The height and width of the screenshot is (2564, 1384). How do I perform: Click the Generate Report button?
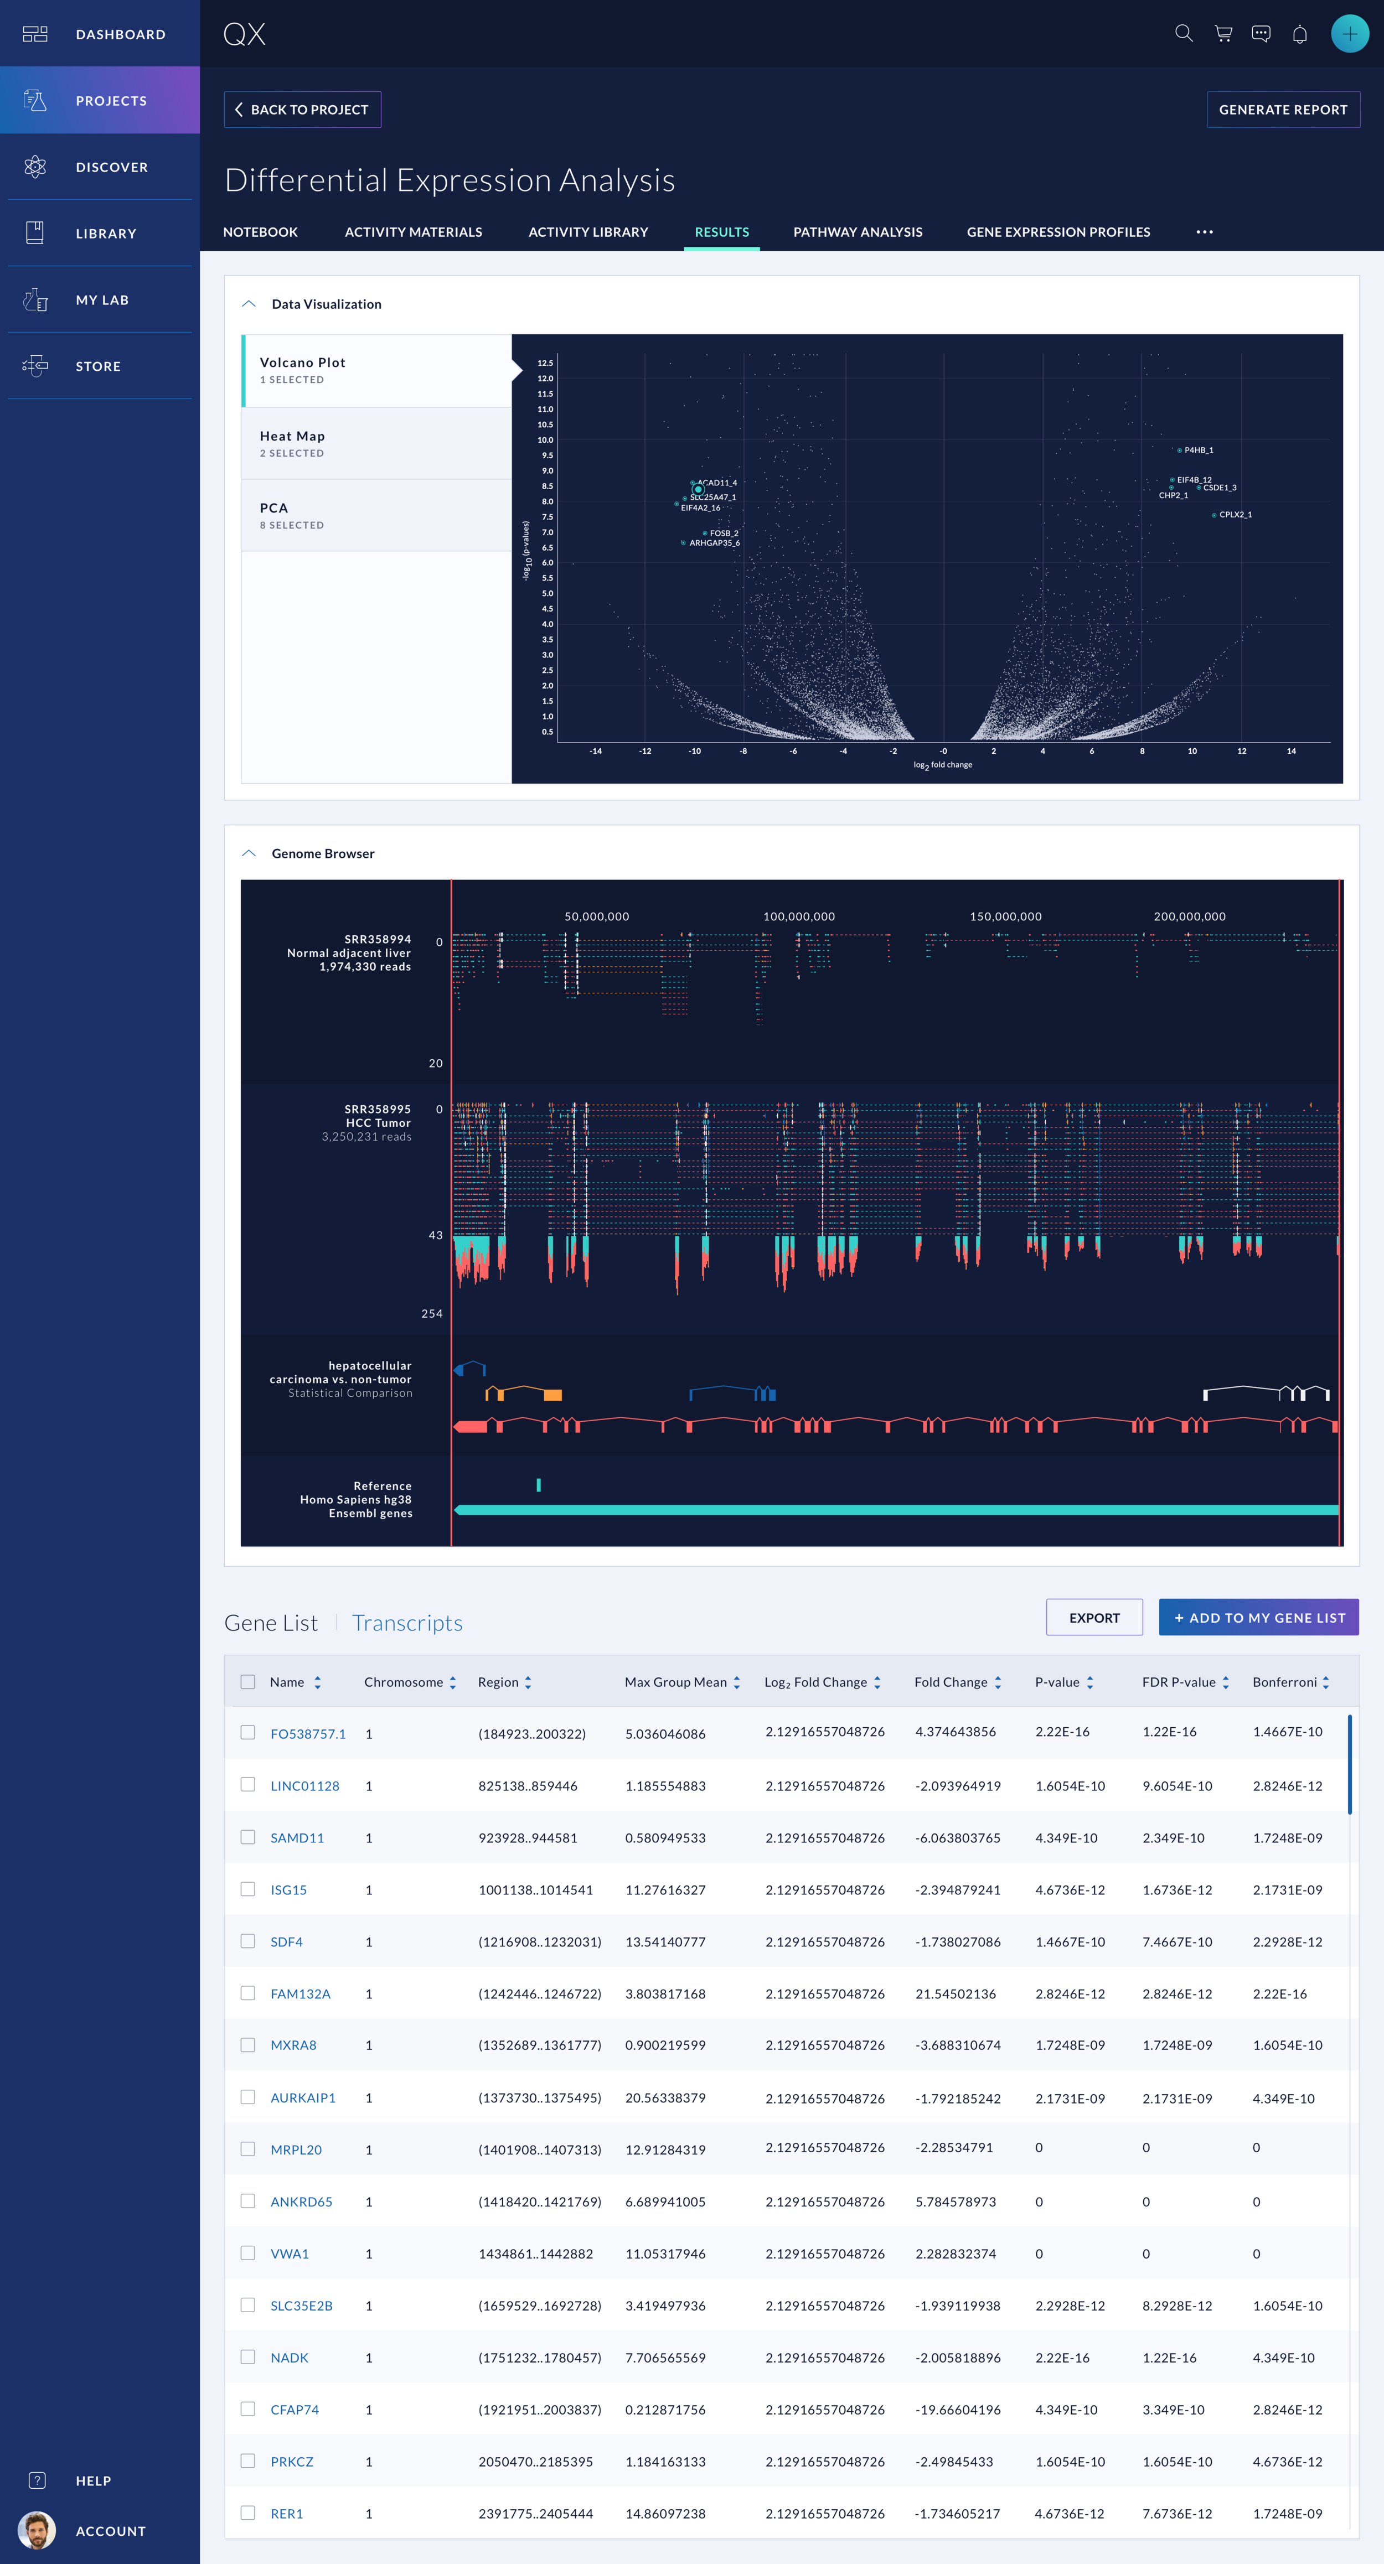(x=1283, y=110)
